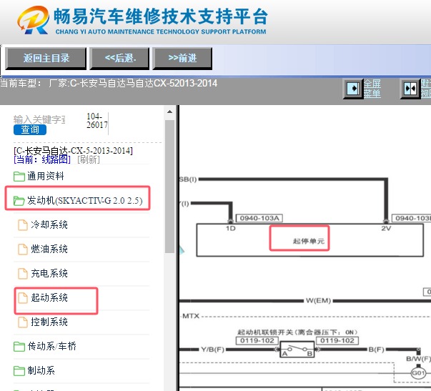Expand the 传动系/车桥 folder
431x391 pixels.
point(51,346)
